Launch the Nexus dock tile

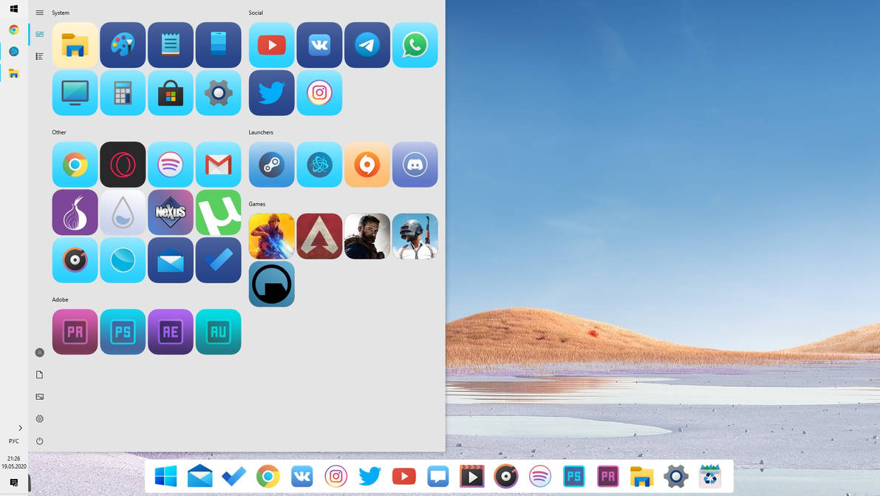coord(171,212)
